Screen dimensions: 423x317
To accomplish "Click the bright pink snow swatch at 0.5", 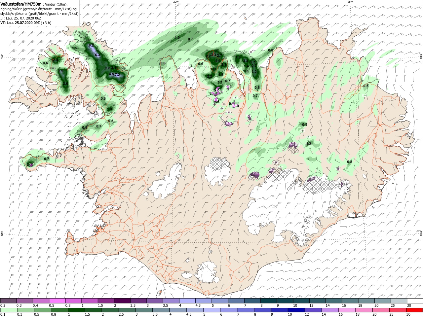I will point(57,301).
